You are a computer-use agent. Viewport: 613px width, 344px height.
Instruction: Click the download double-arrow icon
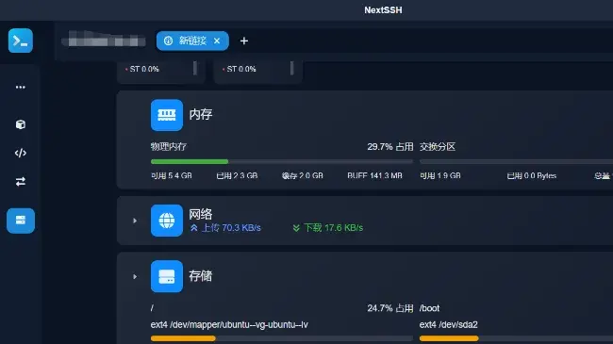pyautogui.click(x=296, y=228)
